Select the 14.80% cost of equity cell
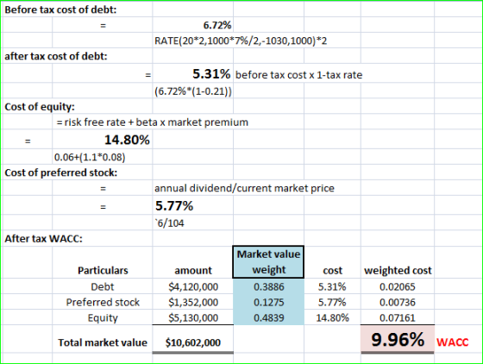This screenshot has width=483, height=364. tap(103, 140)
